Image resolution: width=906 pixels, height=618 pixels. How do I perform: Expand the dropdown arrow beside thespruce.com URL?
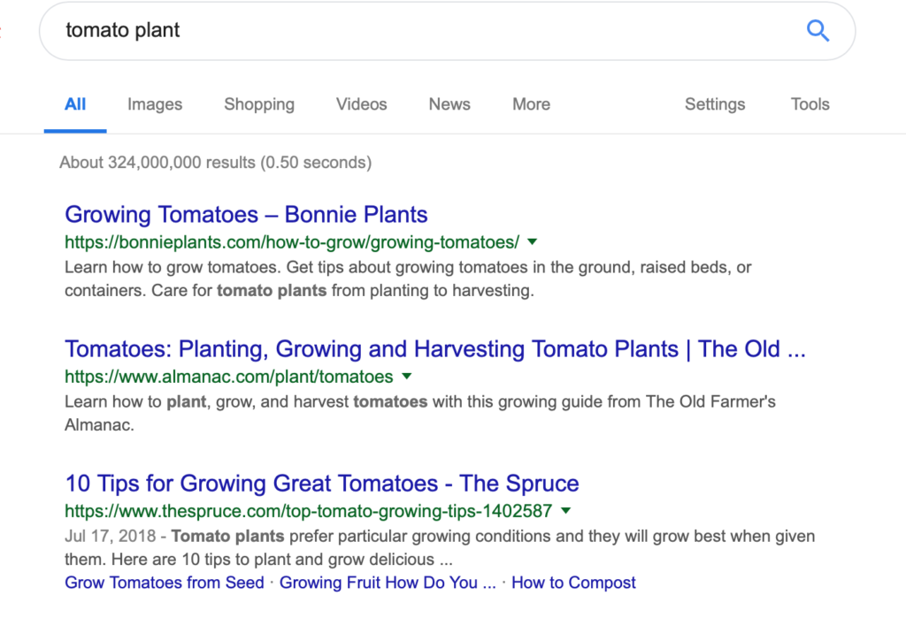pos(566,511)
